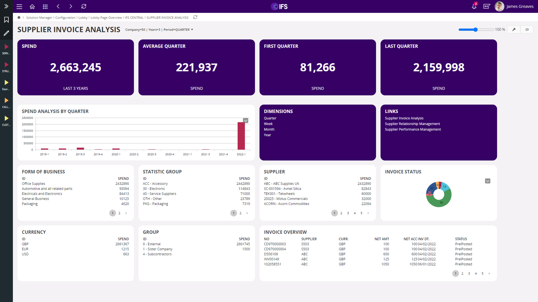538x302 pixels.
Task: Go to the Home page icon
Action: [32, 6]
